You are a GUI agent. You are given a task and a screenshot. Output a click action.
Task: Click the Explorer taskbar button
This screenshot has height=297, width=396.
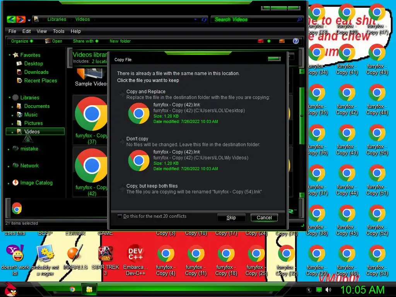click(x=89, y=289)
